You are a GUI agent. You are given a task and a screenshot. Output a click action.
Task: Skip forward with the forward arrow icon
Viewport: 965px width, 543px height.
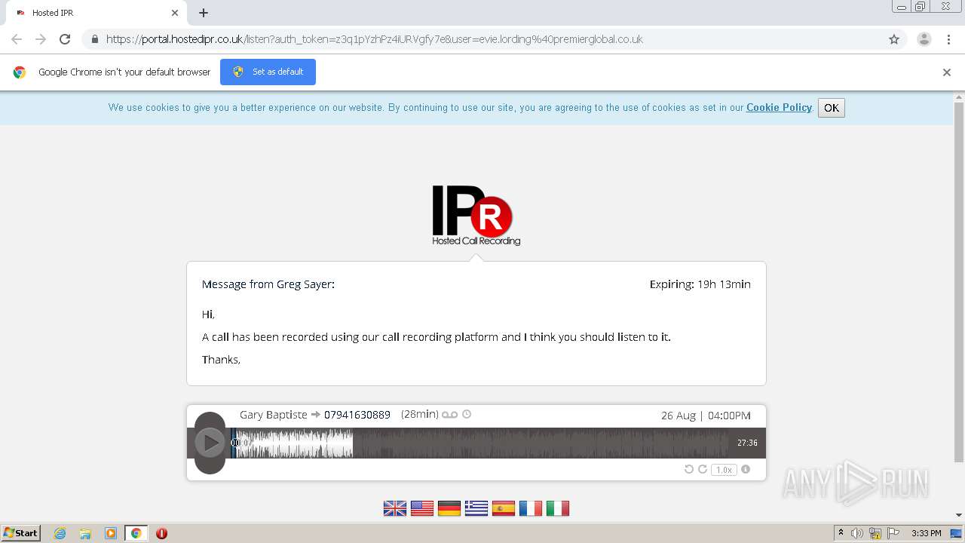pyautogui.click(x=702, y=469)
